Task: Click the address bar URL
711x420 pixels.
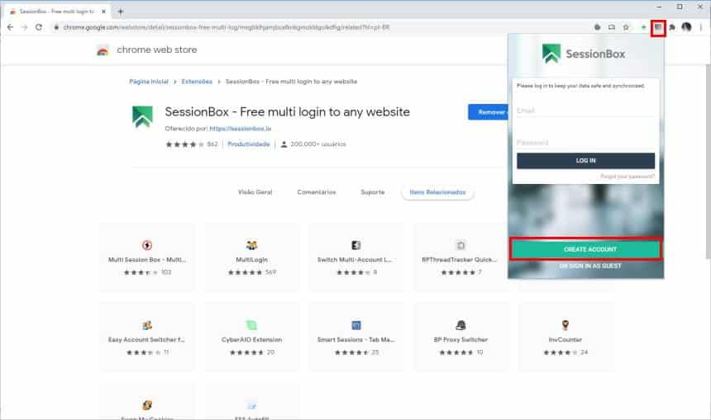Action: tap(227, 27)
